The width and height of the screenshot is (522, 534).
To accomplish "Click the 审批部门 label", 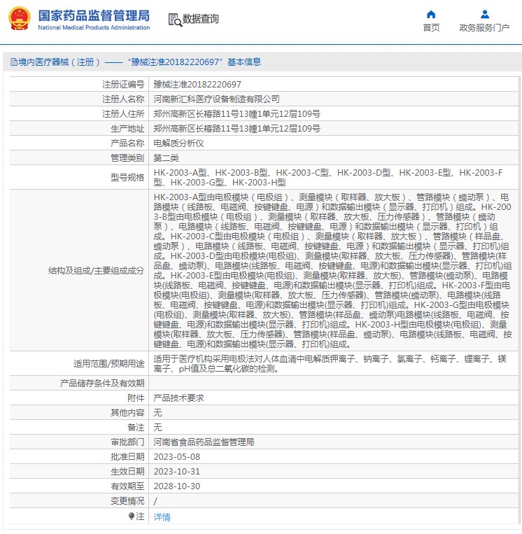I will (x=127, y=442).
